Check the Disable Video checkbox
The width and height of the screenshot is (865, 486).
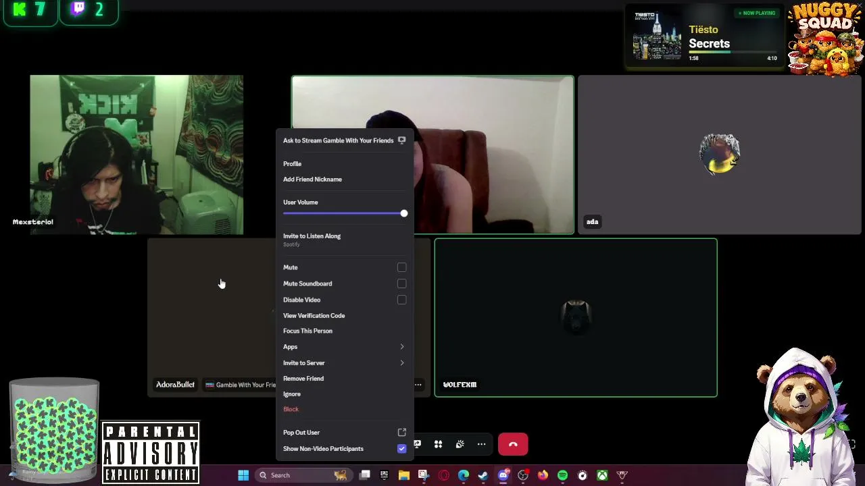(x=401, y=300)
